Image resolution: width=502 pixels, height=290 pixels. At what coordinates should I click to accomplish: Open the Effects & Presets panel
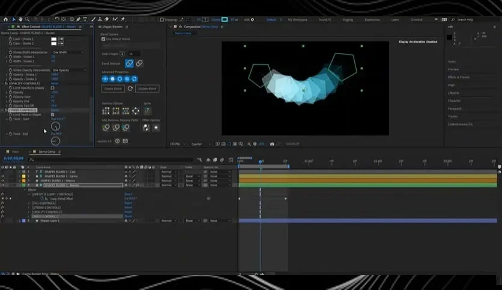pyautogui.click(x=459, y=77)
